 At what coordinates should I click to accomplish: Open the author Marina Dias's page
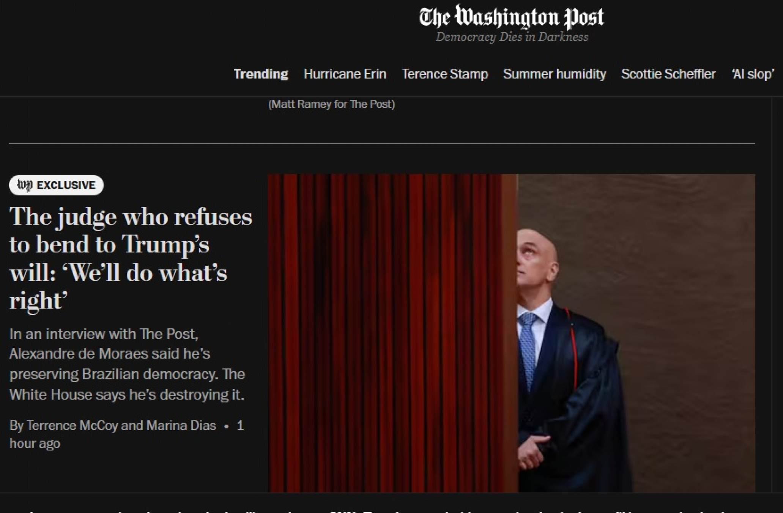click(x=181, y=426)
